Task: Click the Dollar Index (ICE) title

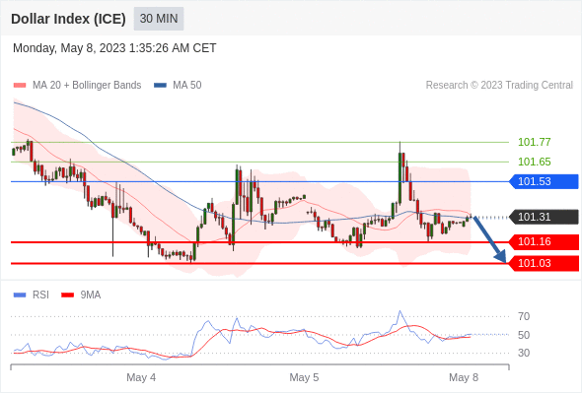Action: click(68, 19)
